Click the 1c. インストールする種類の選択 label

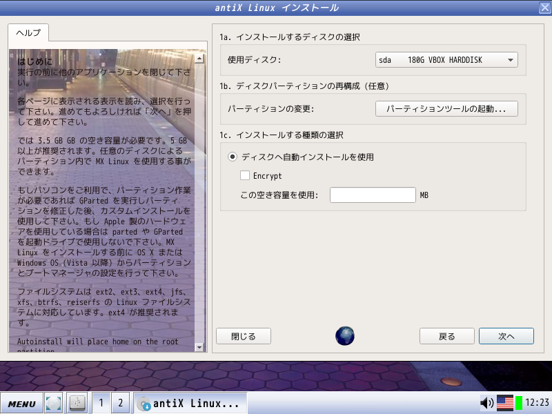coord(282,135)
